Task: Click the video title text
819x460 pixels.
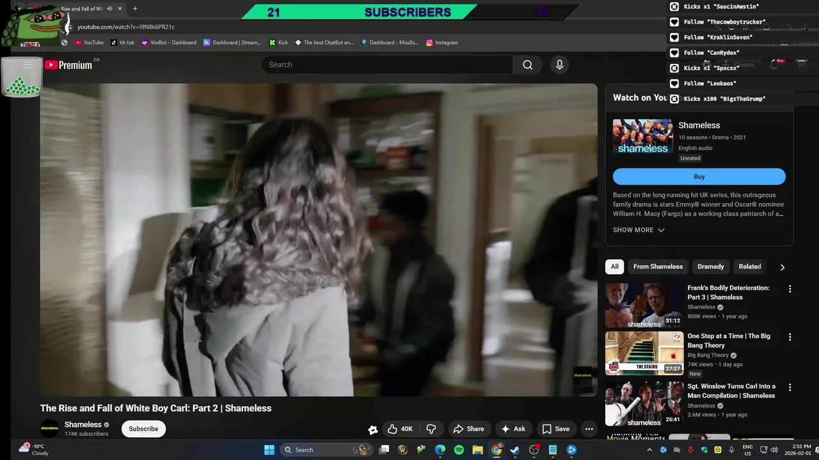Action: click(155, 408)
